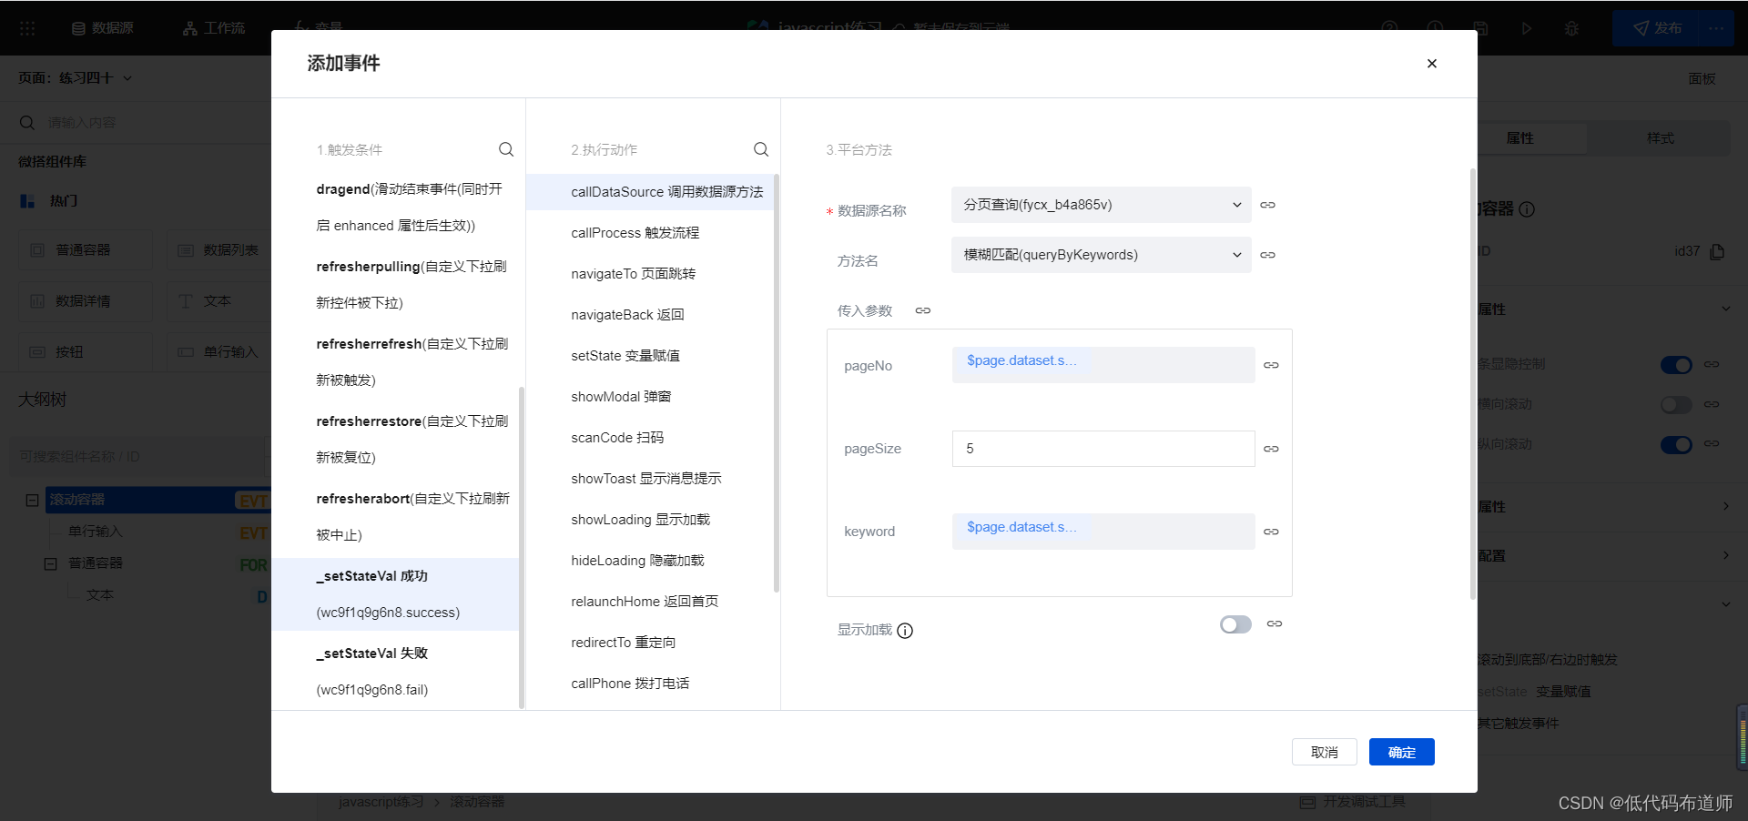Click bind link icon next to 数据源名称
Image resolution: width=1748 pixels, height=821 pixels.
(1267, 205)
